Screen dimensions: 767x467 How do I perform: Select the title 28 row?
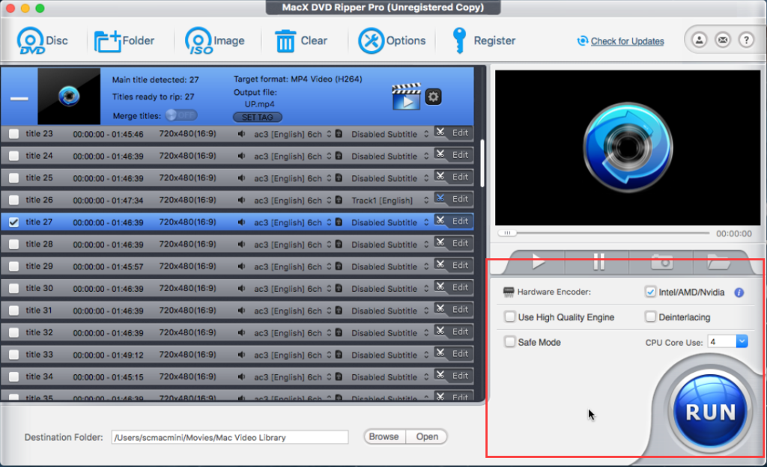[237, 244]
